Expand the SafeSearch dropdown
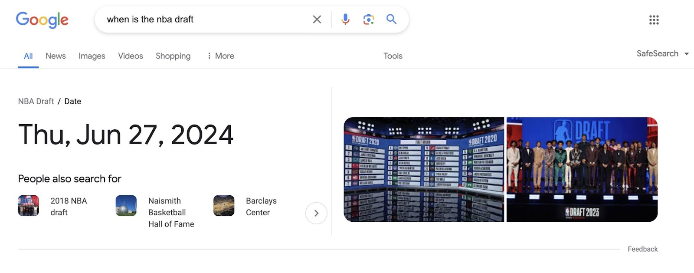This screenshot has height=273, width=694. coord(662,54)
